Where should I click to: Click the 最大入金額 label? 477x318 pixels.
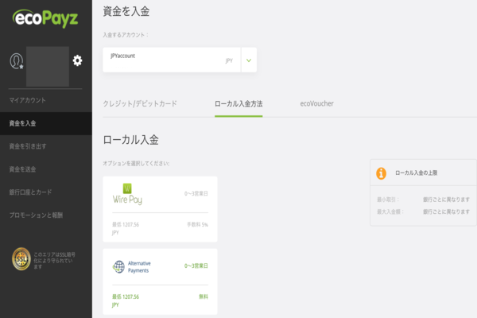[390, 211]
